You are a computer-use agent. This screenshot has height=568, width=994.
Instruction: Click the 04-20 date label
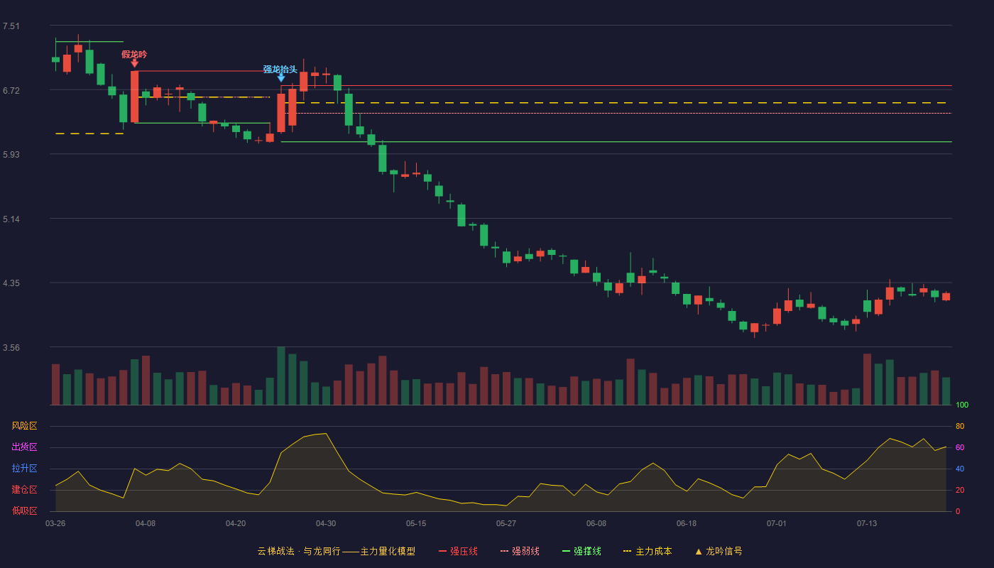coord(236,523)
